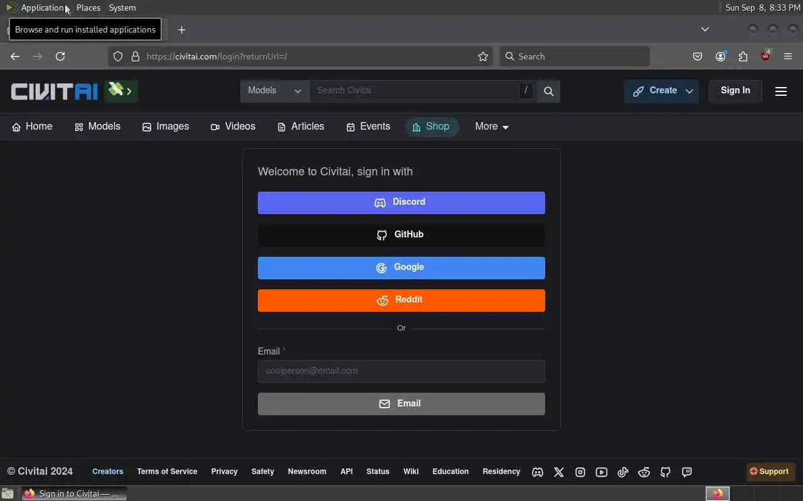This screenshot has width=803, height=501.
Task: Open the Videos navigation tab
Action: coord(233,127)
